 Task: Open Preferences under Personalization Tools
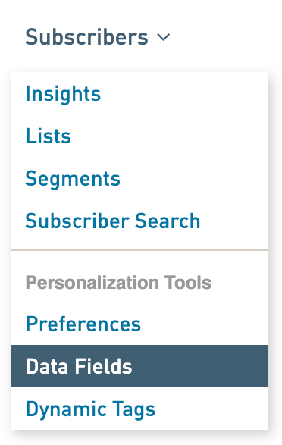point(83,324)
